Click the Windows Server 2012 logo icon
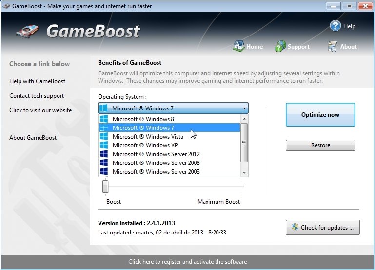The width and height of the screenshot is (375, 270). [x=104, y=154]
